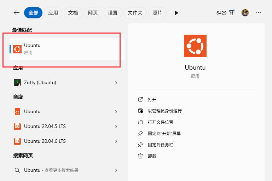The image size is (272, 181).
Task: Open the Ubuntu best match result
Action: click(x=67, y=49)
